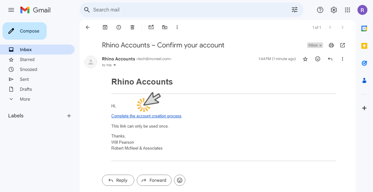Add an emoji reaction to the email
The height and width of the screenshot is (192, 373).
pos(317,59)
